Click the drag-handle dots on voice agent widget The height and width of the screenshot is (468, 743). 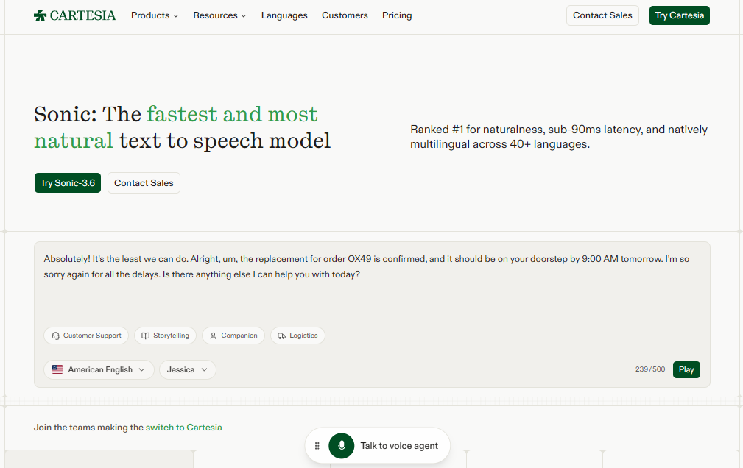click(317, 446)
